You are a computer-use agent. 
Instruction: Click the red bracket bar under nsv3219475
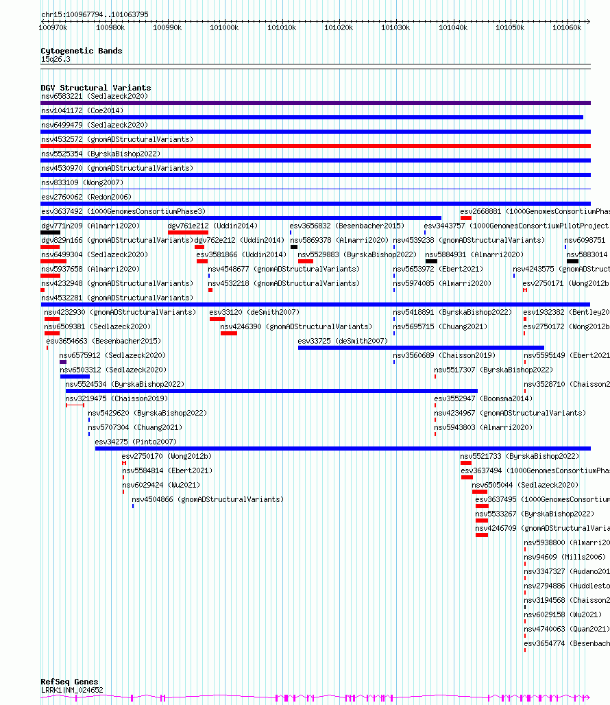click(x=75, y=405)
